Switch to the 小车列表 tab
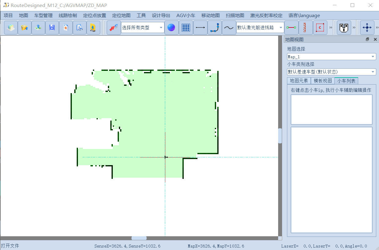The height and width of the screenshot is (250, 379). click(x=346, y=81)
